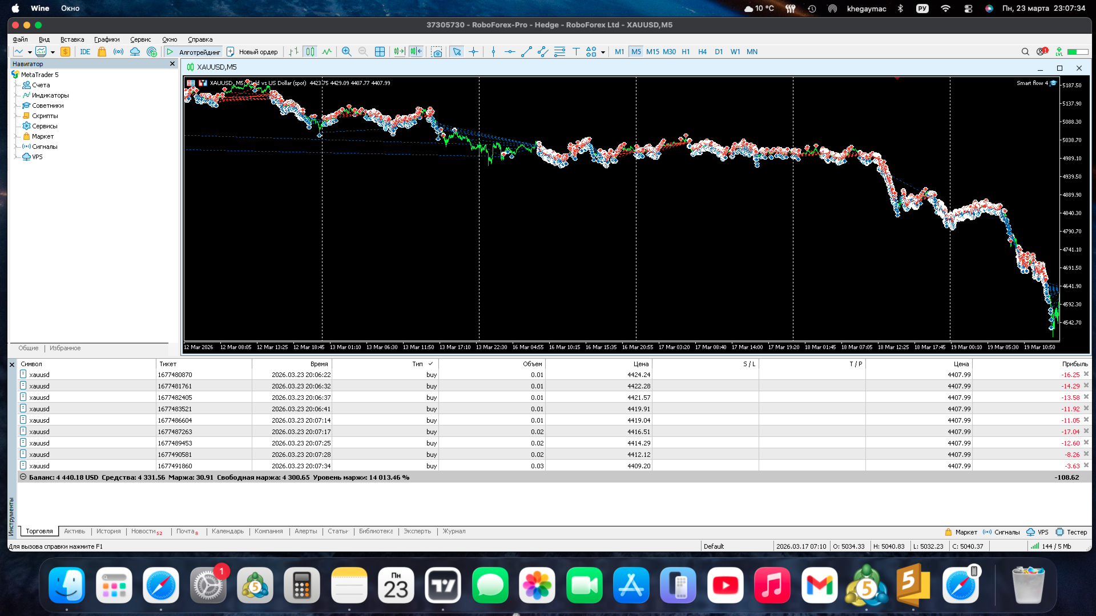Switch chart to candlestick view
1096x616 pixels.
[310, 52]
